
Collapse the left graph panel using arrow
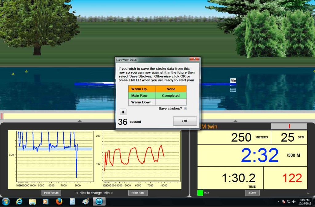click(80, 121)
